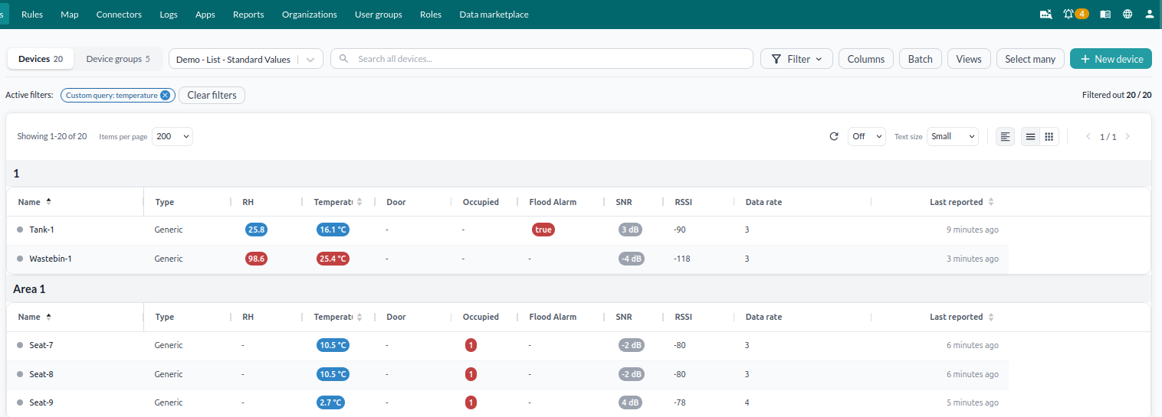Image resolution: width=1162 pixels, height=417 pixels.
Task: Switch to the Devices tab
Action: 41,59
